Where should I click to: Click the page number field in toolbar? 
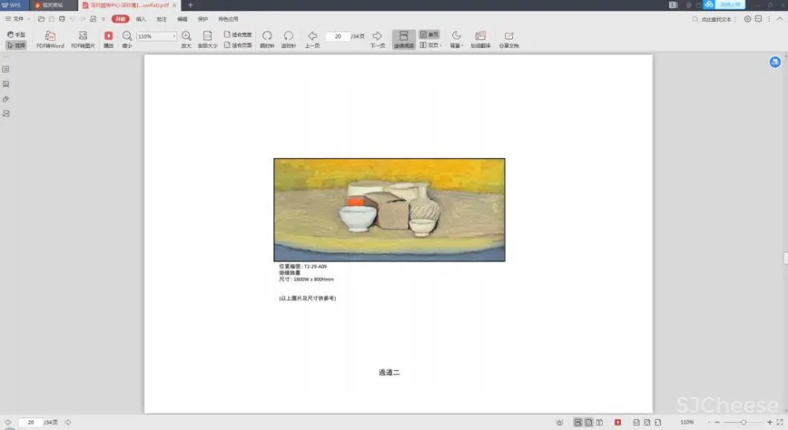click(338, 36)
